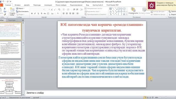Toggle text shadow S button

pos(42,13)
